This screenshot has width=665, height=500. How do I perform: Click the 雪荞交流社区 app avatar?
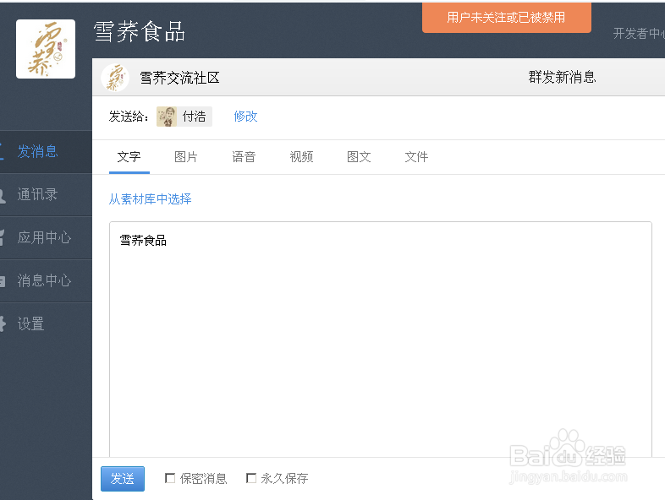pyautogui.click(x=115, y=78)
